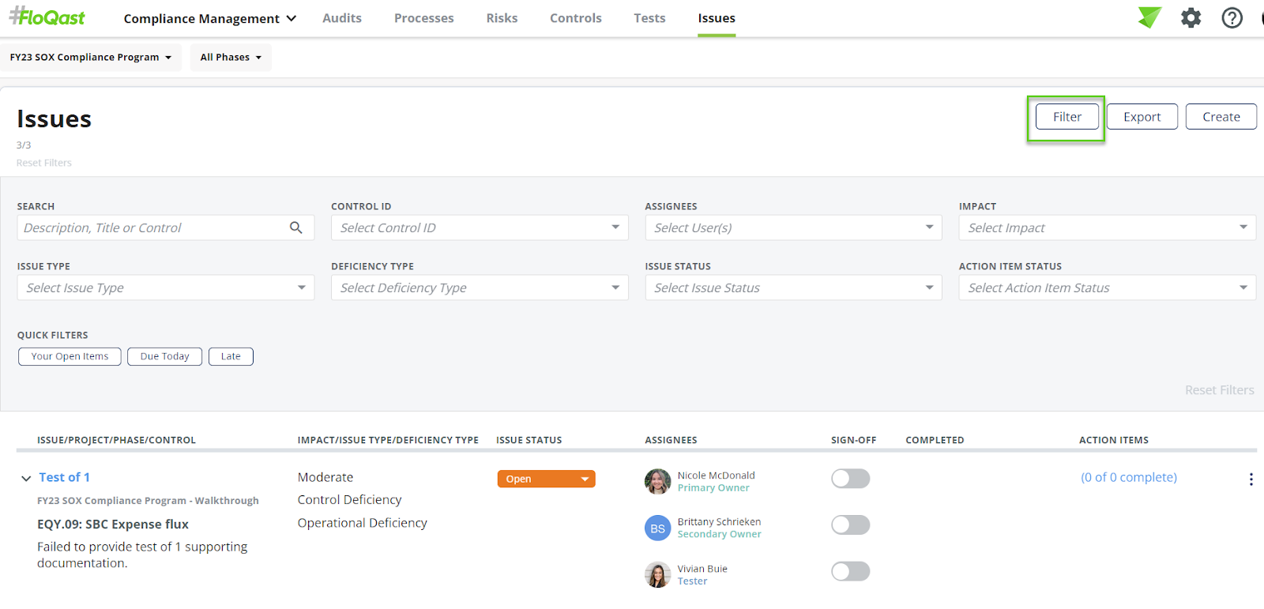
Task: Toggle the Due Today quick filter
Action: 164,356
